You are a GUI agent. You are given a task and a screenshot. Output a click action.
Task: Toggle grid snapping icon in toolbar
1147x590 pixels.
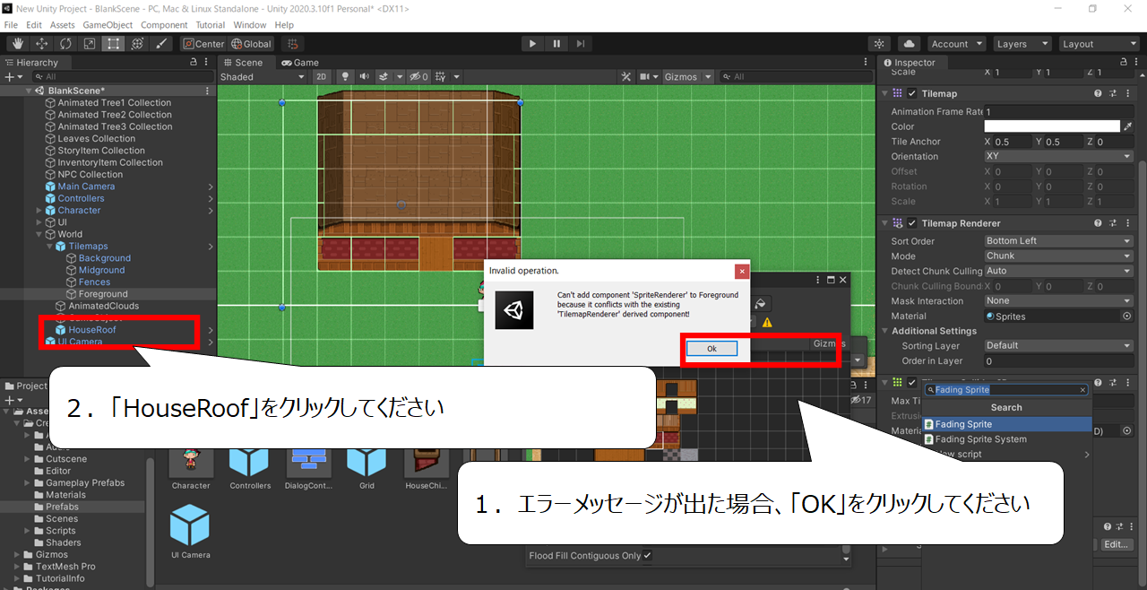(x=291, y=43)
